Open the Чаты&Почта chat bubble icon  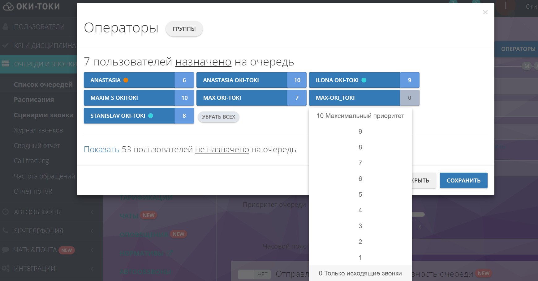(5, 250)
